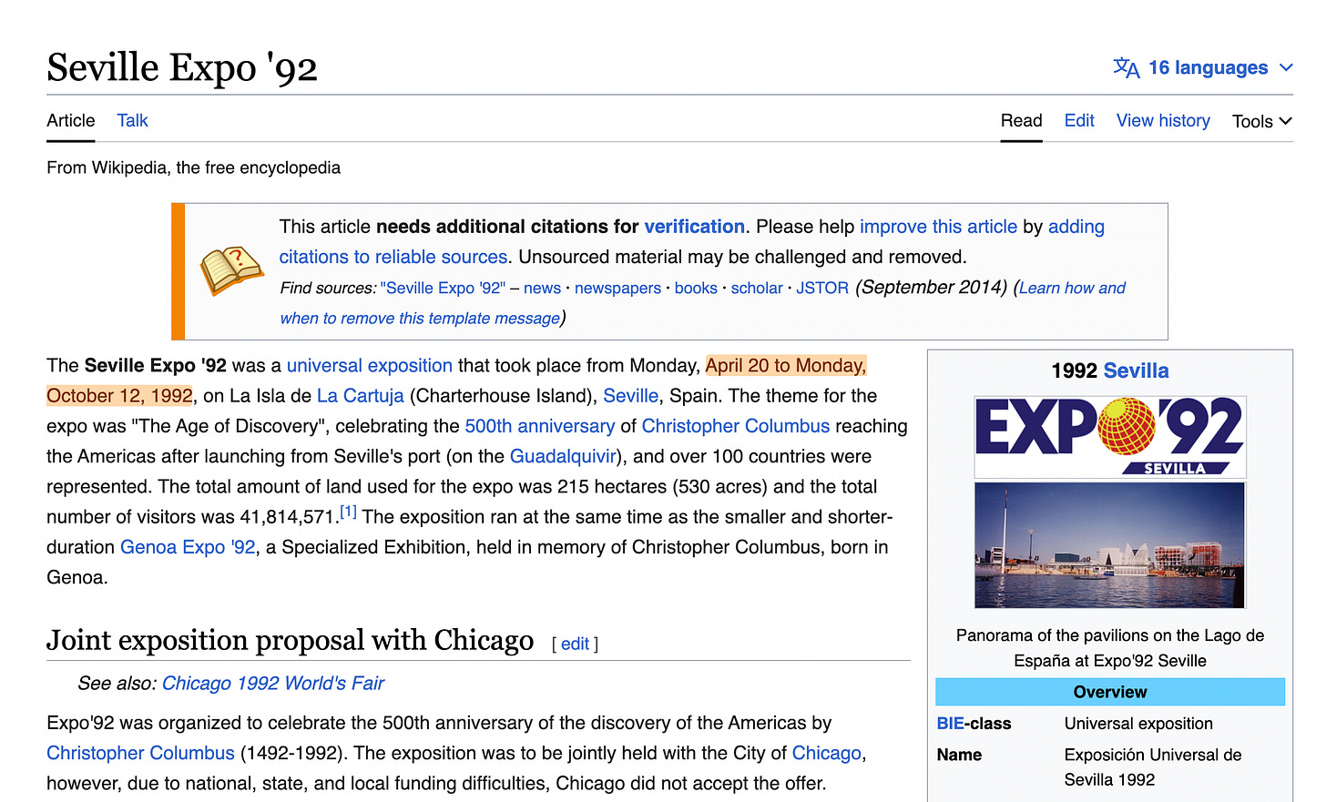1326x802 pixels.
Task: Open the Guadalquivir link
Action: (x=564, y=456)
